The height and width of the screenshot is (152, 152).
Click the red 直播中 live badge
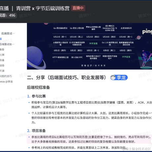coord(78,8)
